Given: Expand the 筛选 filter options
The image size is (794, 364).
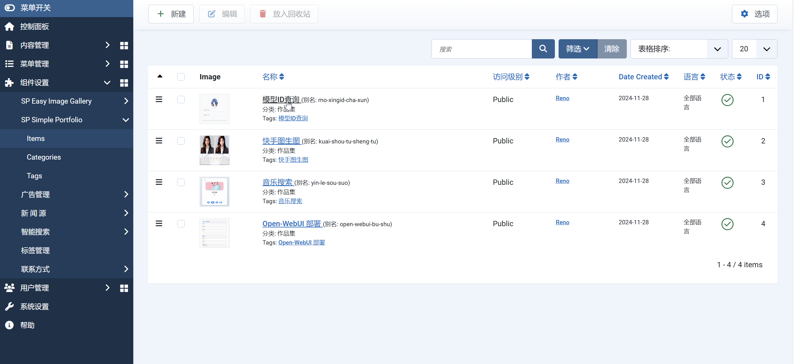Looking at the screenshot, I should [578, 49].
